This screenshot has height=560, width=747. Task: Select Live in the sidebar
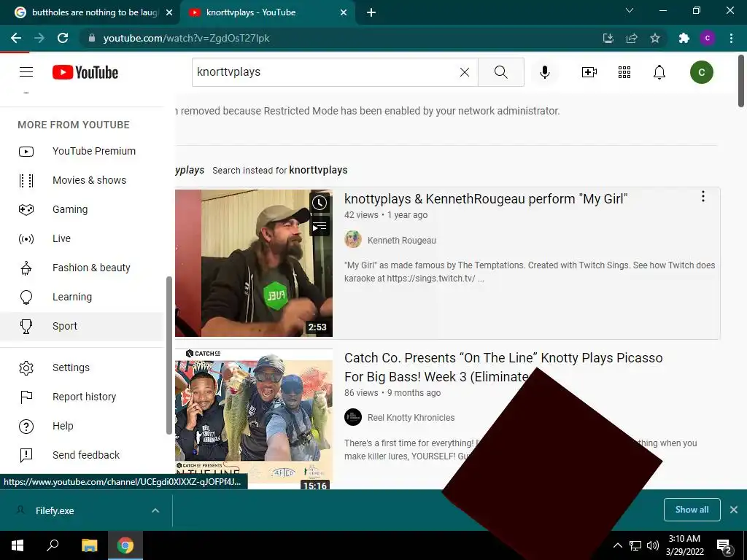point(81,238)
